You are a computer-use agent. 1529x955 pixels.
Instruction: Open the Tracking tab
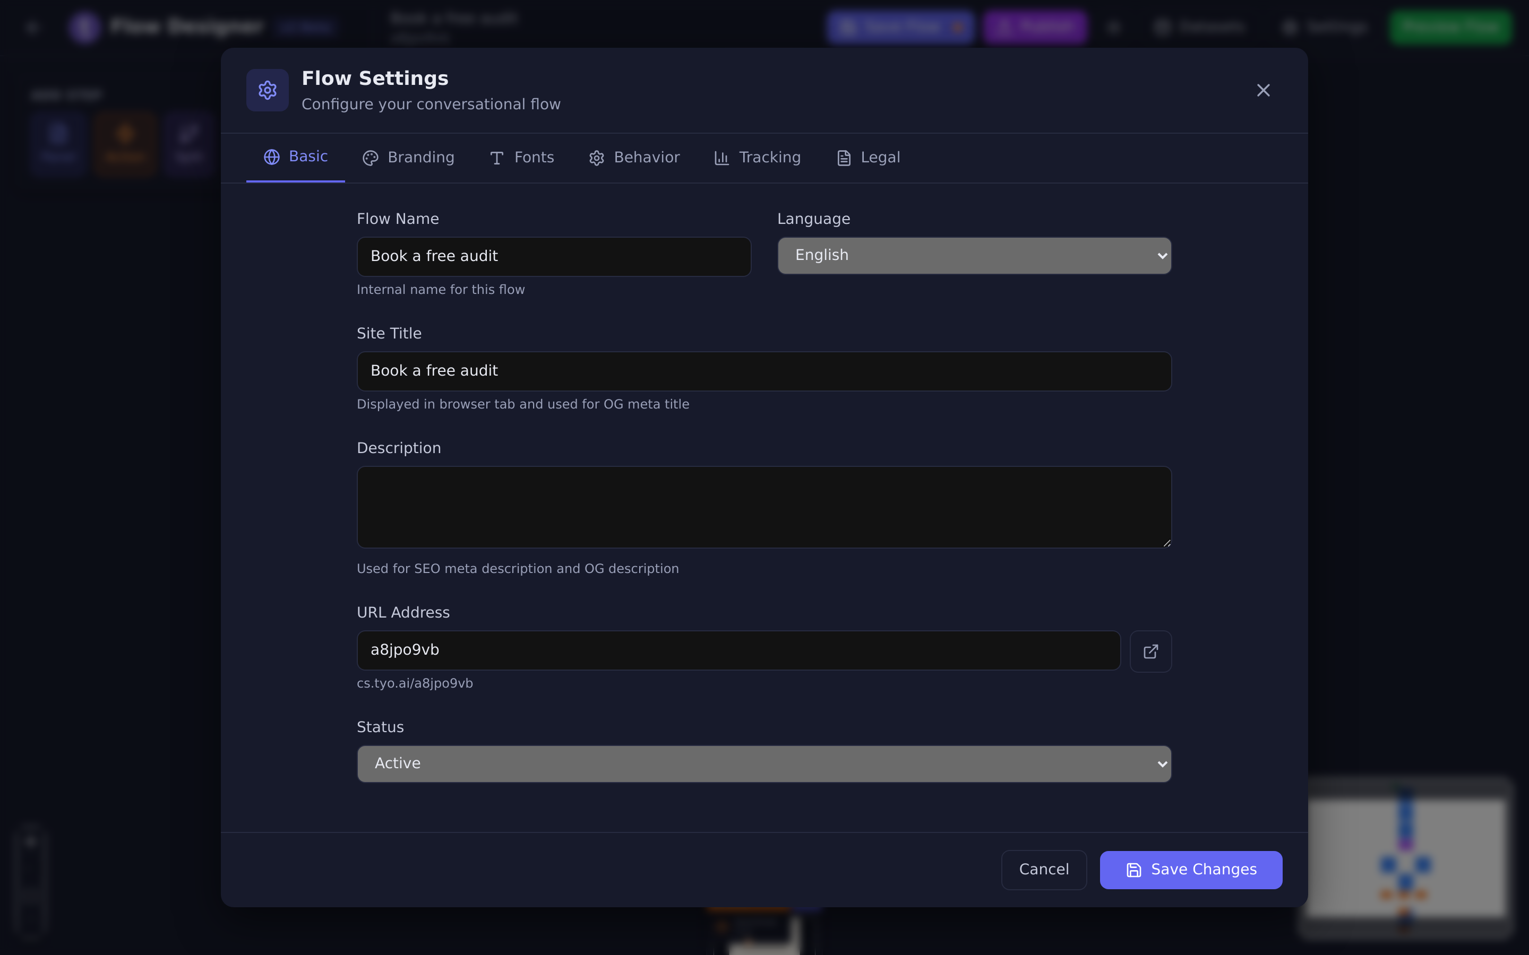pyautogui.click(x=758, y=158)
